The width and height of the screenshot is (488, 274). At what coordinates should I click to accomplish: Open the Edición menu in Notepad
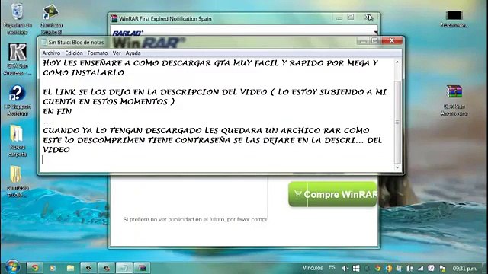click(74, 53)
